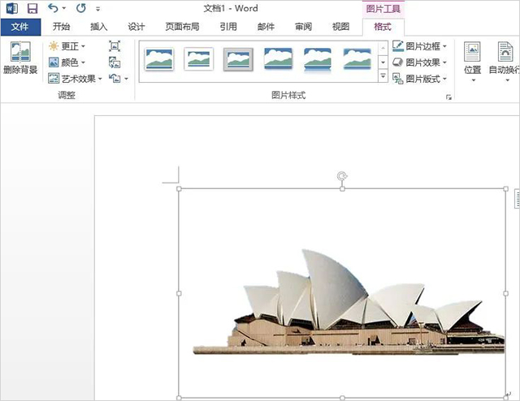This screenshot has width=520, height=401.
Task: Click the Save icon in quick access toolbar
Action: 32,8
